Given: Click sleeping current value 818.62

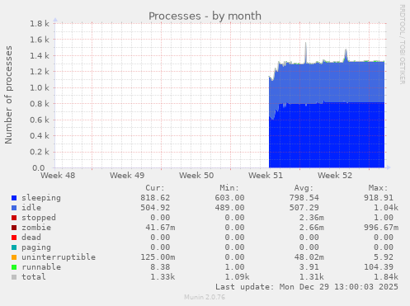Looking at the screenshot, I should point(155,198).
